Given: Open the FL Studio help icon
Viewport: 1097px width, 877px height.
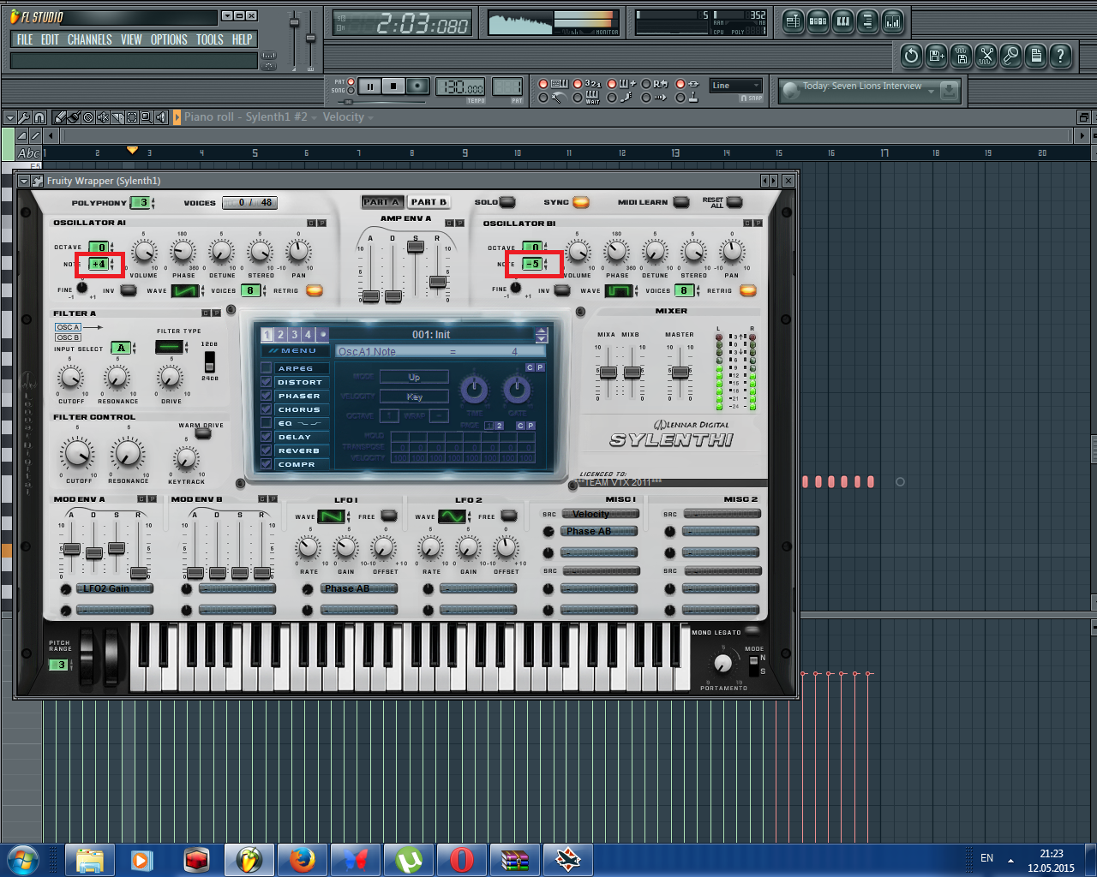Looking at the screenshot, I should (x=1061, y=57).
